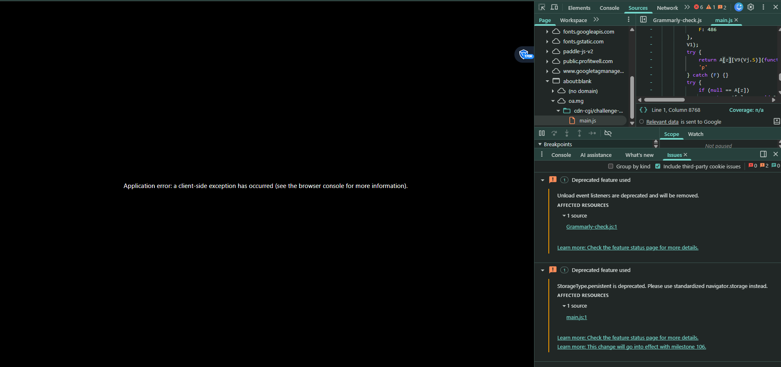781x367 pixels.
Task: Open the coverage drawer icon beside Google notice
Action: tap(776, 121)
